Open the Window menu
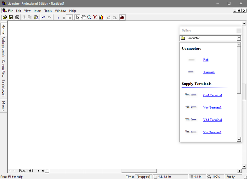247x179 pixels. pyautogui.click(x=61, y=11)
